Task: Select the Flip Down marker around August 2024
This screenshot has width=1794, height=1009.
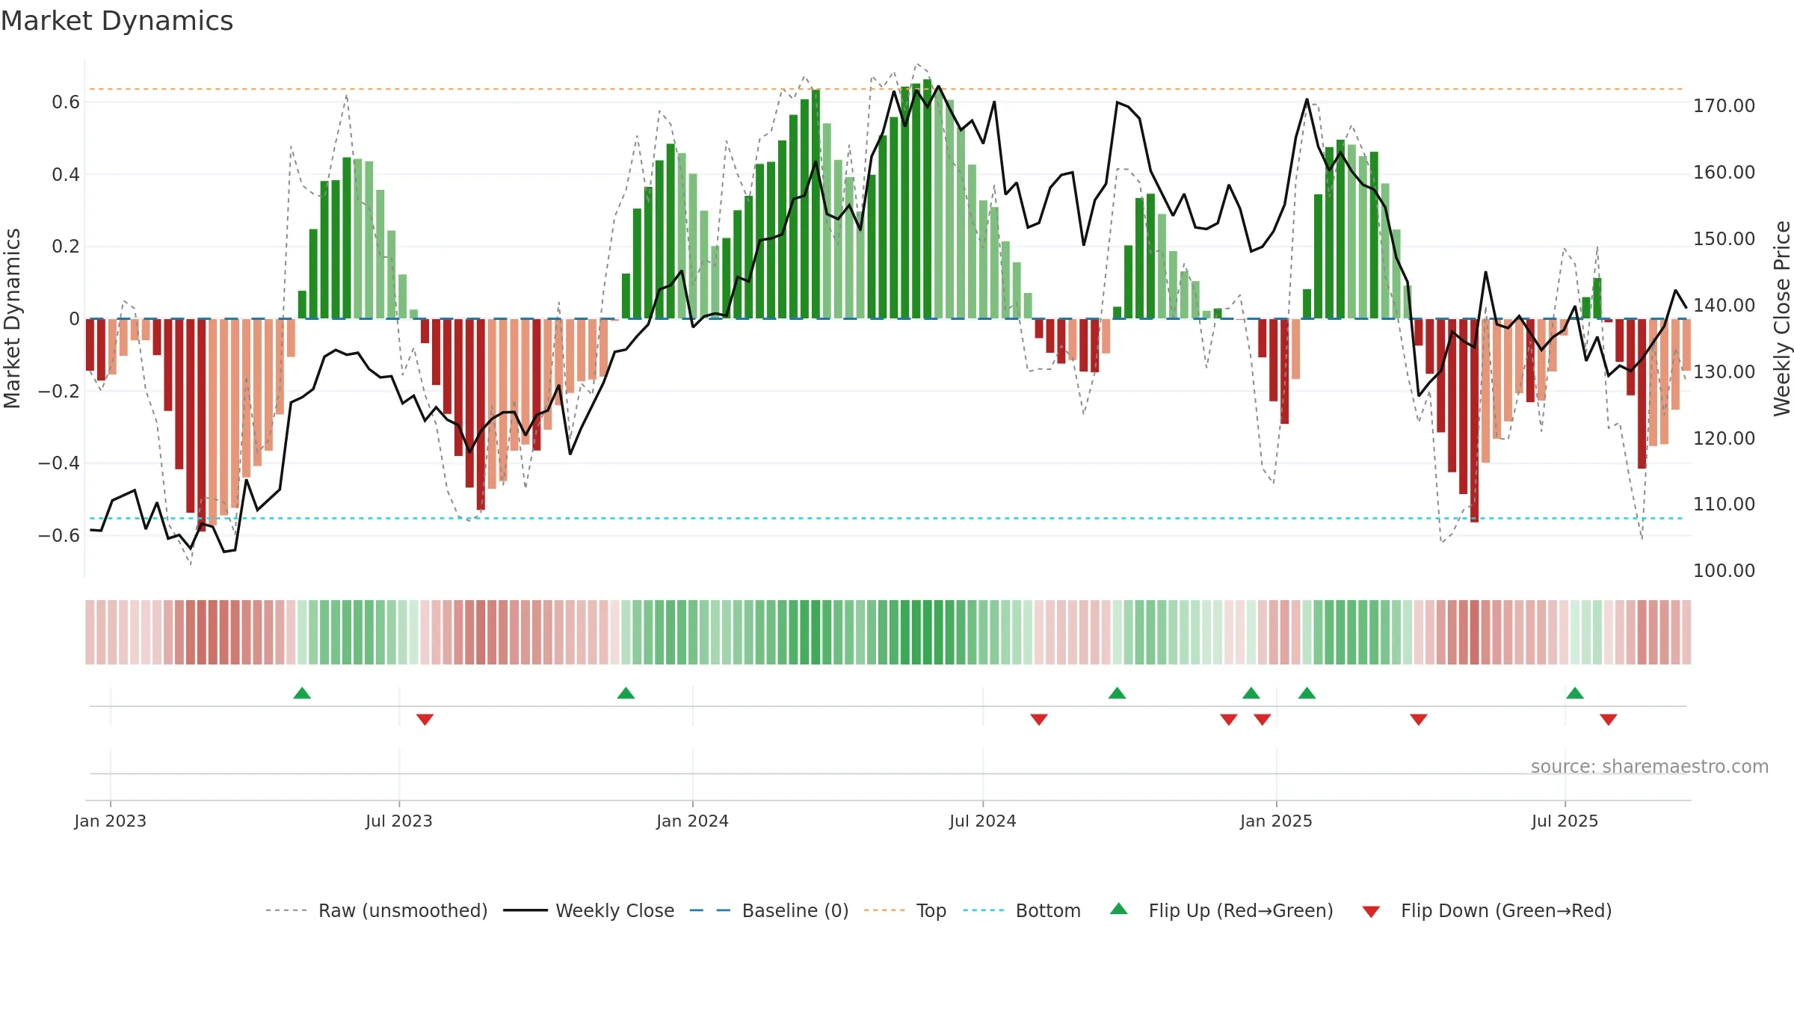Action: tap(1039, 720)
